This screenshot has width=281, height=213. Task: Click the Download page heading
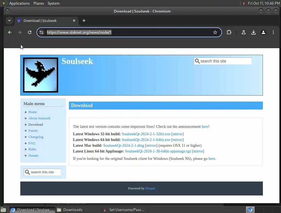pos(82,105)
